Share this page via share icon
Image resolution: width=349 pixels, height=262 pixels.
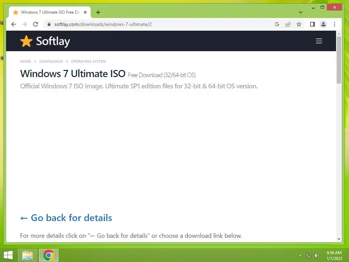point(288,24)
